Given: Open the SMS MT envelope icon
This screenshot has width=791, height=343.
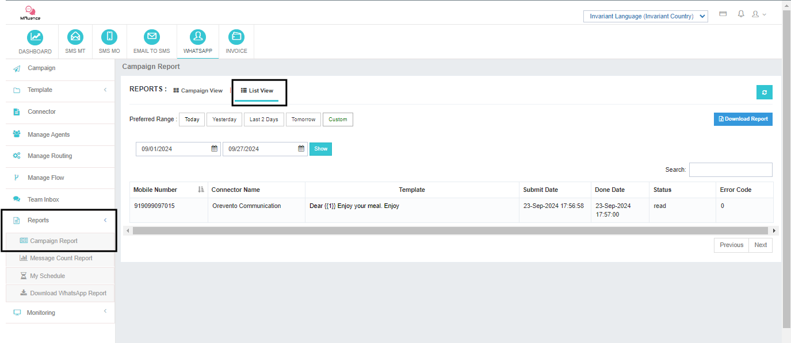Looking at the screenshot, I should (x=75, y=37).
